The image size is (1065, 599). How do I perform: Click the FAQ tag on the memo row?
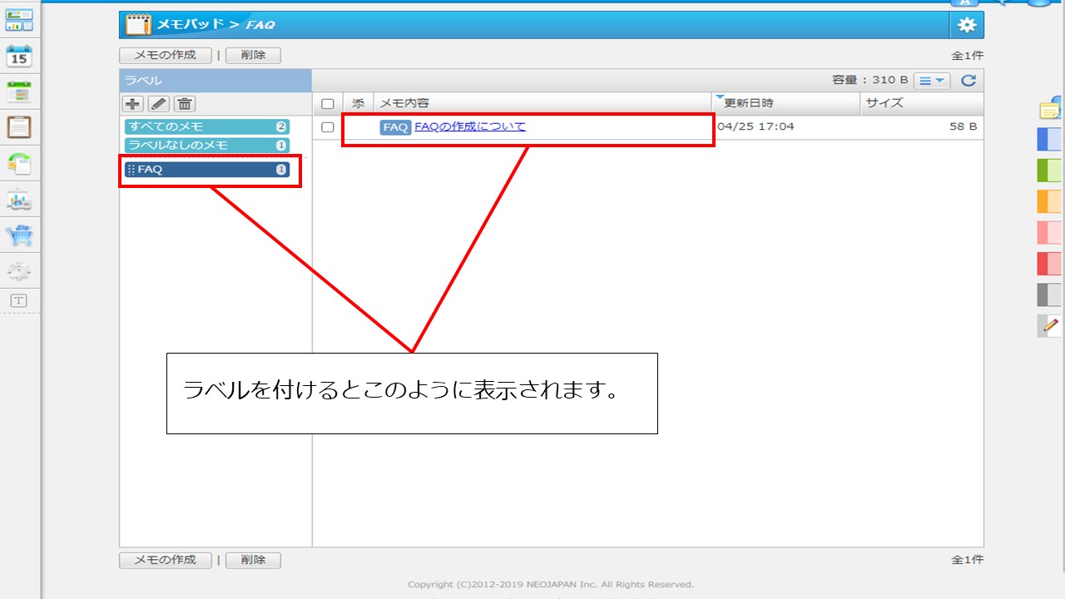pyautogui.click(x=395, y=127)
